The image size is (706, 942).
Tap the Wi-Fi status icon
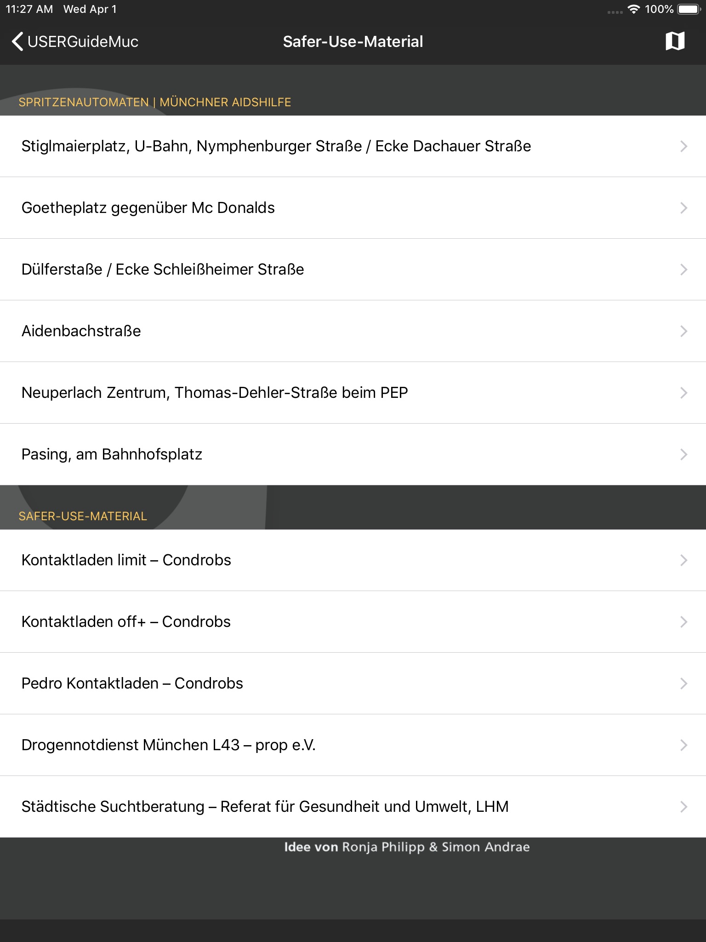click(x=634, y=9)
